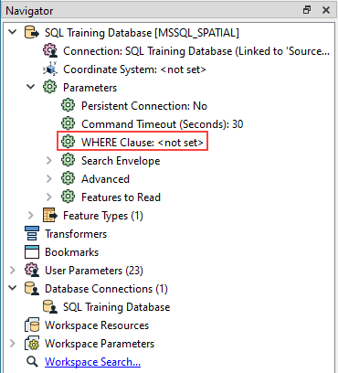Click the Connection row's gear-person icon
This screenshot has height=373, width=338.
50,50
